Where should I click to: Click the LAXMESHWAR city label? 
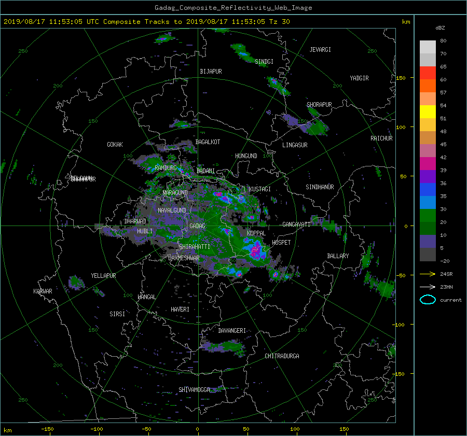(184, 258)
